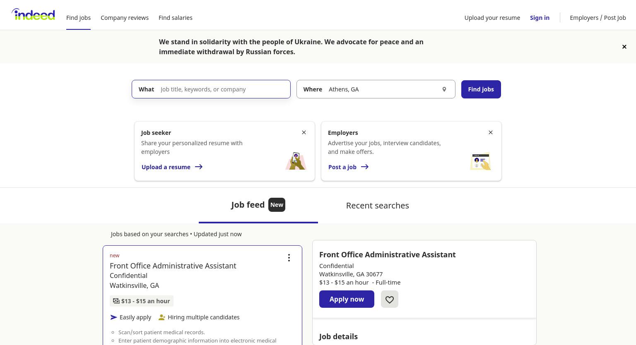Close the Employers card
The image size is (636, 345).
coord(491,132)
